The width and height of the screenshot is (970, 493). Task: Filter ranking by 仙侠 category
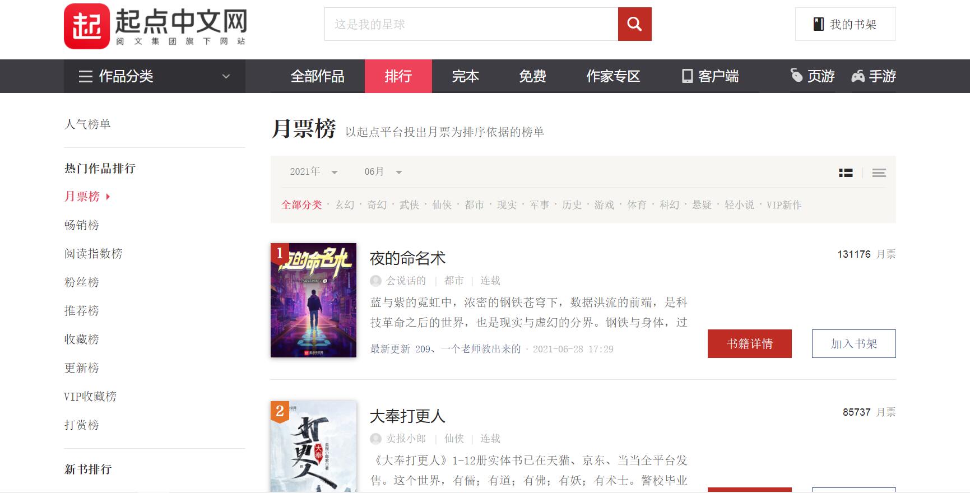[442, 205]
